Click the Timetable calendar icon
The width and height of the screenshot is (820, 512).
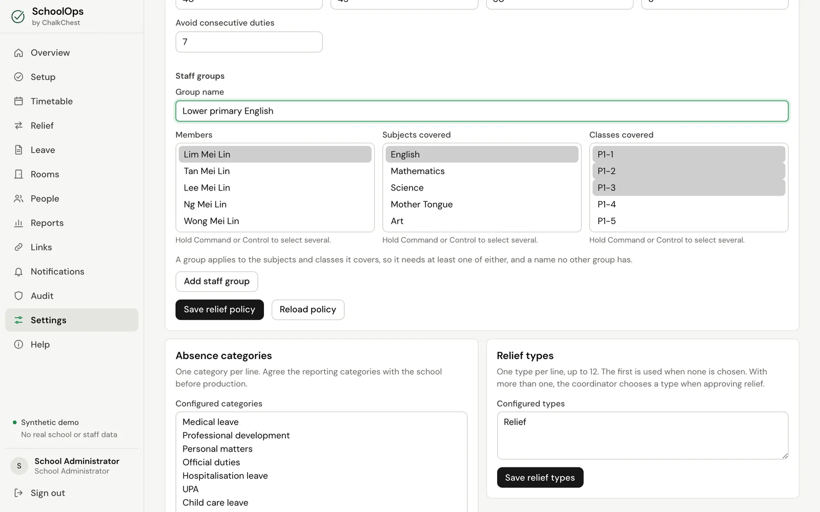point(18,101)
